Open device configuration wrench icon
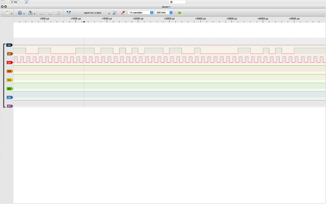 (x=115, y=13)
